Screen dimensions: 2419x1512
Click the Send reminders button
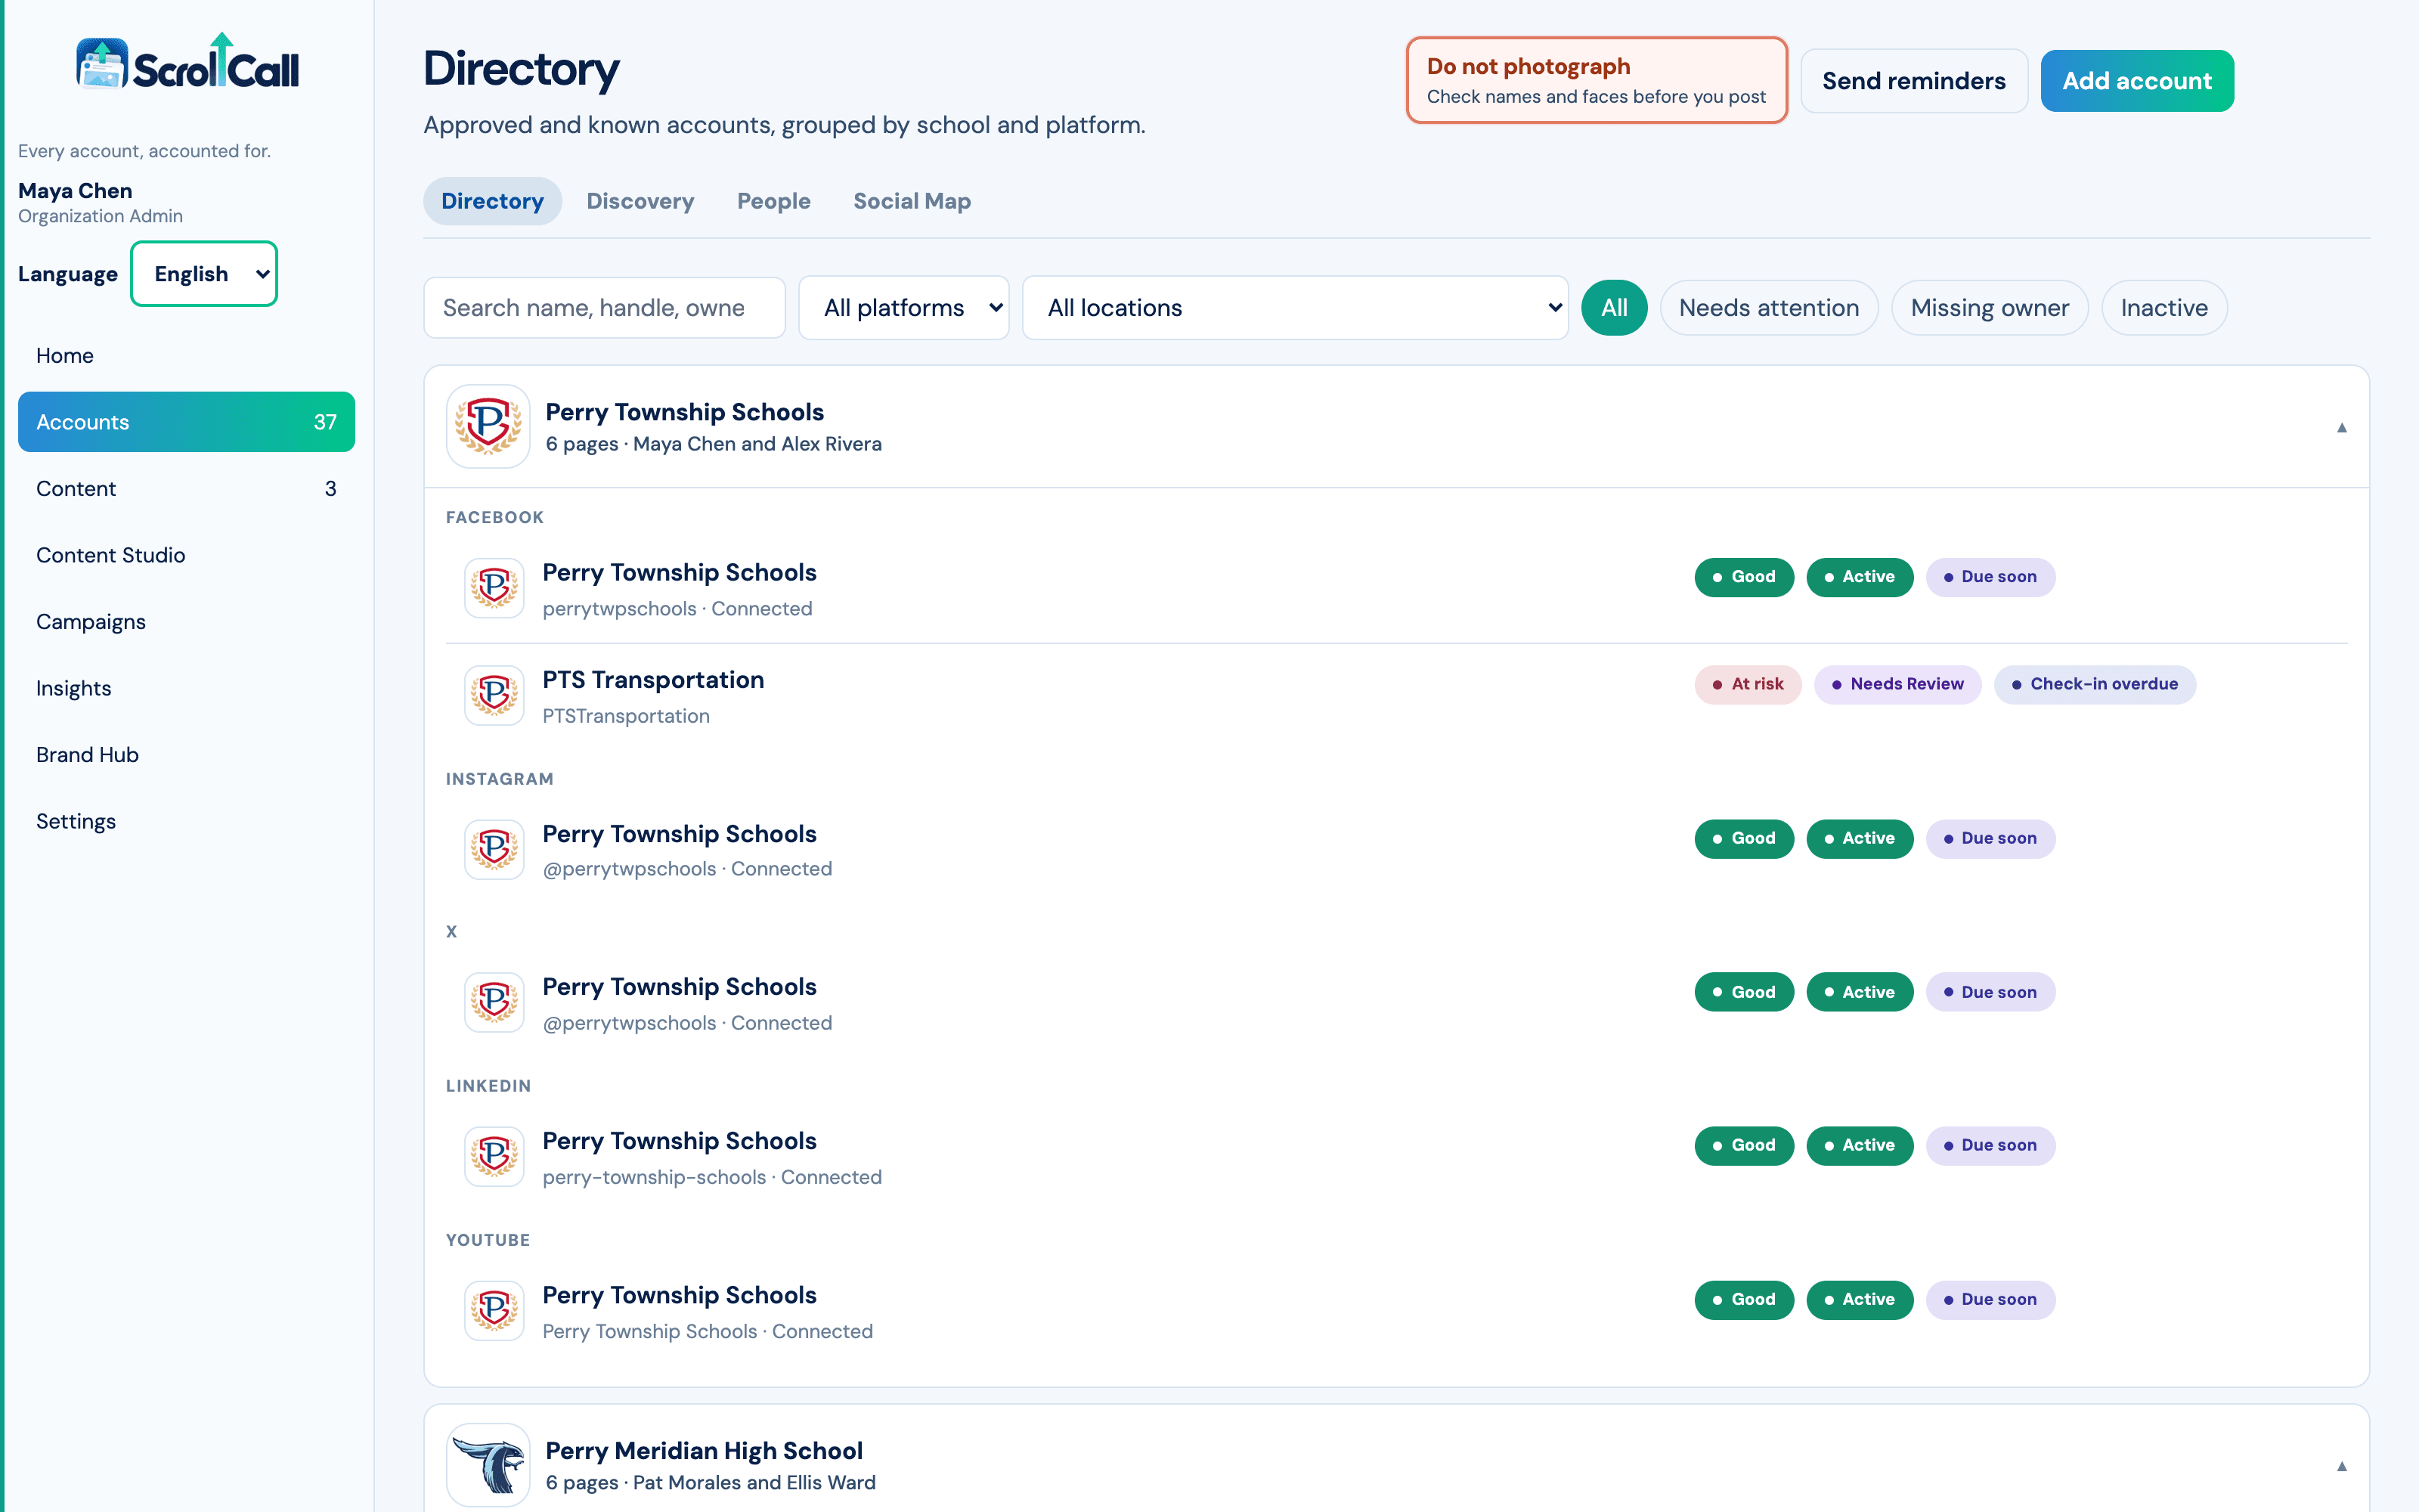1913,81
